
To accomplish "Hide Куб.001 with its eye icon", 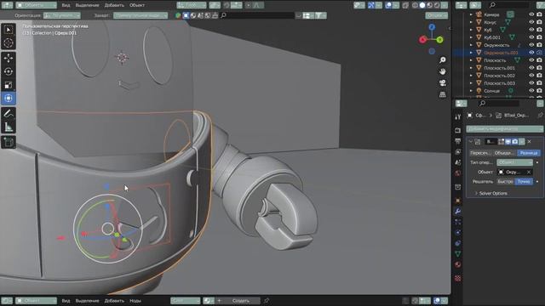I will pos(531,37).
